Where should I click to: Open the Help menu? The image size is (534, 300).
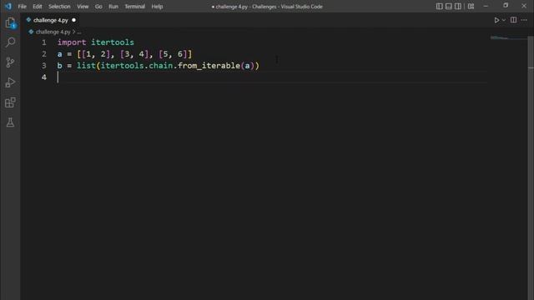point(157,7)
